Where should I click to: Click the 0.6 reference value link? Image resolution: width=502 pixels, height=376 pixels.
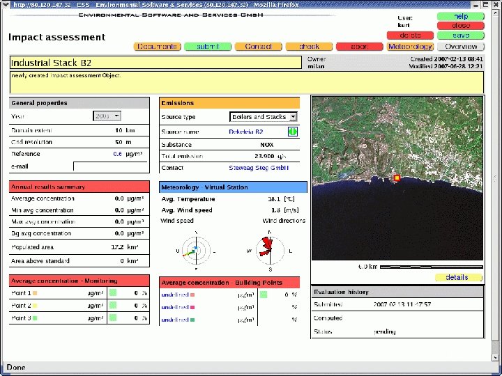pyautogui.click(x=118, y=154)
